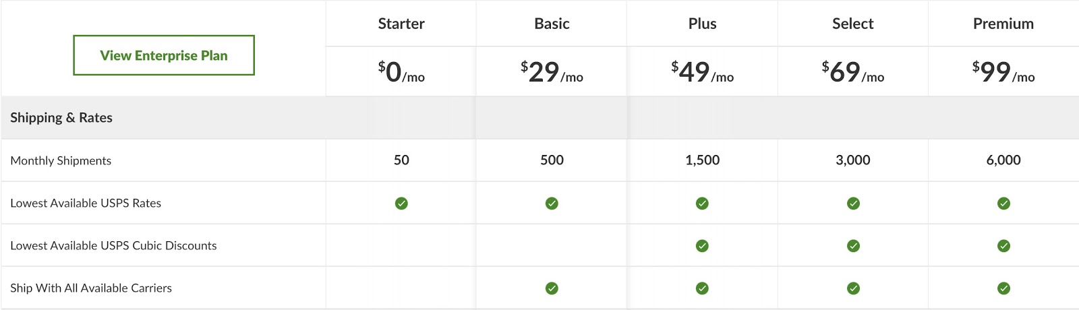
Task: Select the Starter plan column header
Action: [x=401, y=24]
